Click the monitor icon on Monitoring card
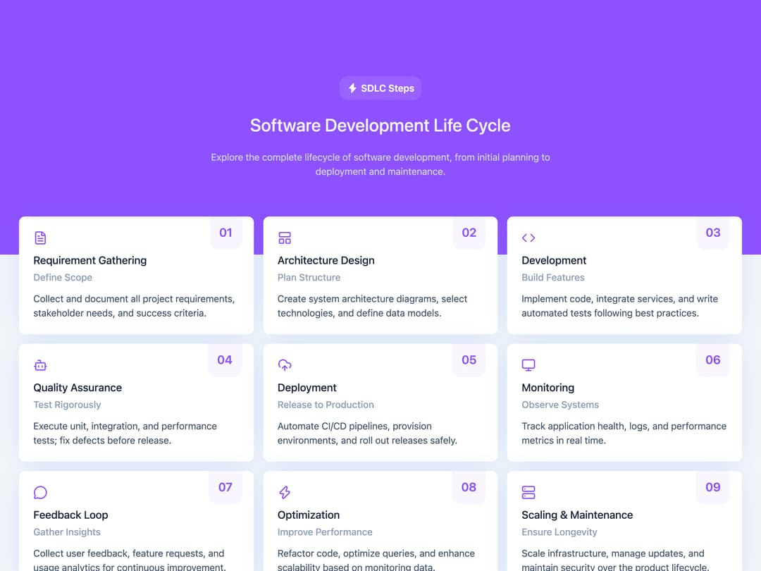 528,365
